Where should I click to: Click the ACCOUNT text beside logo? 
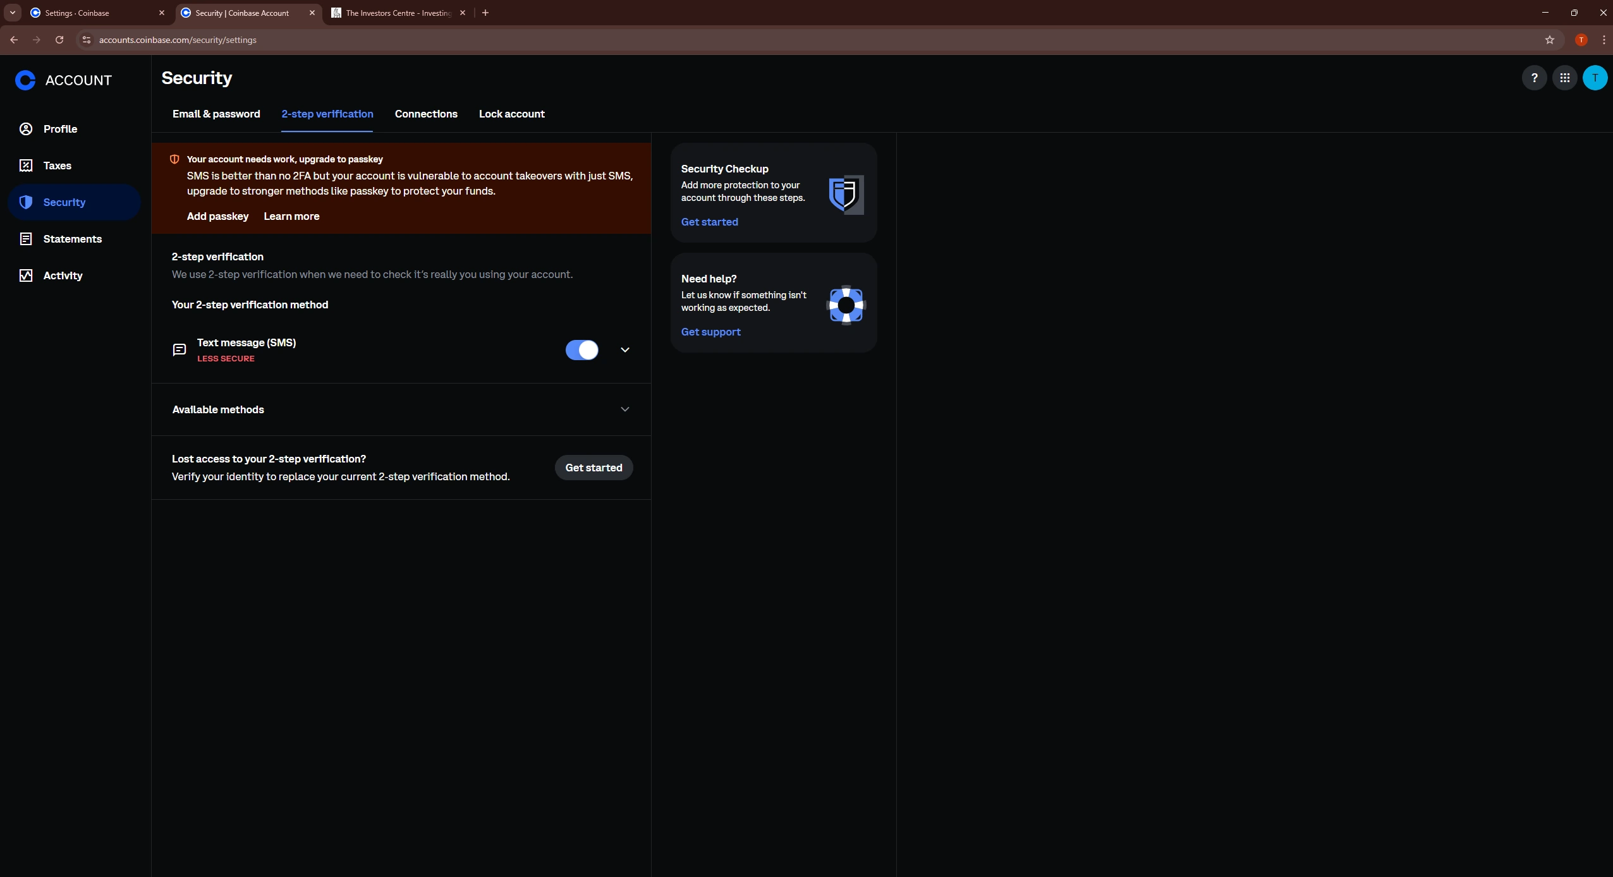(78, 80)
